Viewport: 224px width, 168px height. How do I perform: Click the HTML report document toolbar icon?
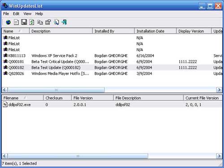tap(16, 22)
